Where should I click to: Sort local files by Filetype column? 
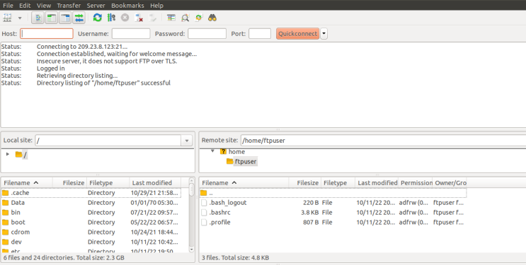(108, 182)
